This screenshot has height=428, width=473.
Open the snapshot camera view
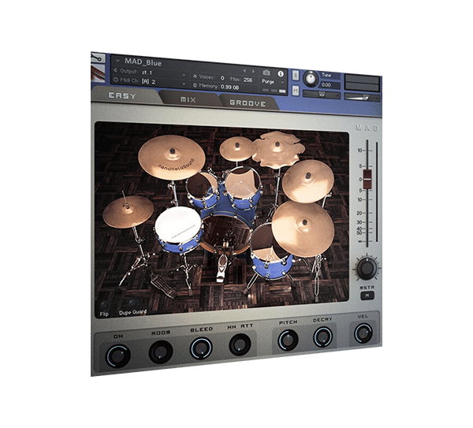point(266,73)
